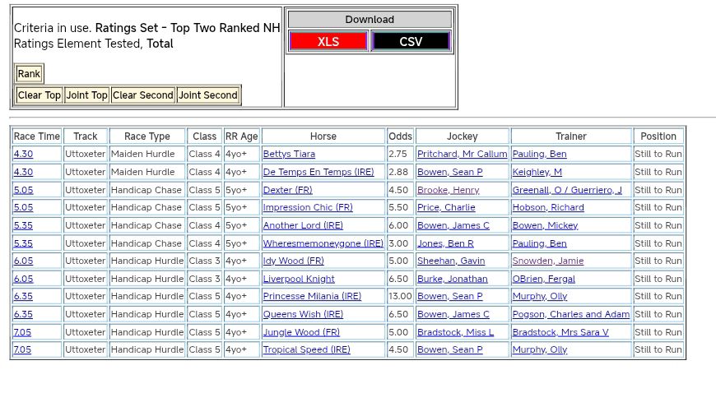The width and height of the screenshot is (716, 393).
Task: Open trainer OBrien, Fergal link
Action: (x=543, y=280)
